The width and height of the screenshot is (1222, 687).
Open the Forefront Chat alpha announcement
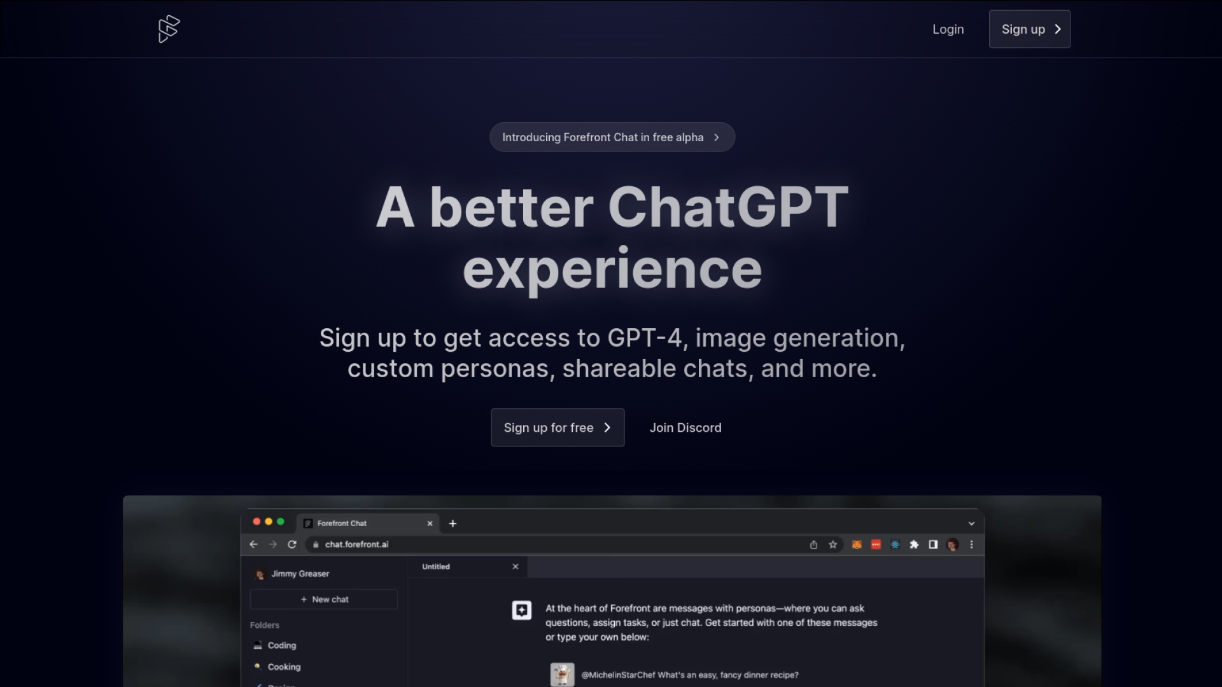612,137
